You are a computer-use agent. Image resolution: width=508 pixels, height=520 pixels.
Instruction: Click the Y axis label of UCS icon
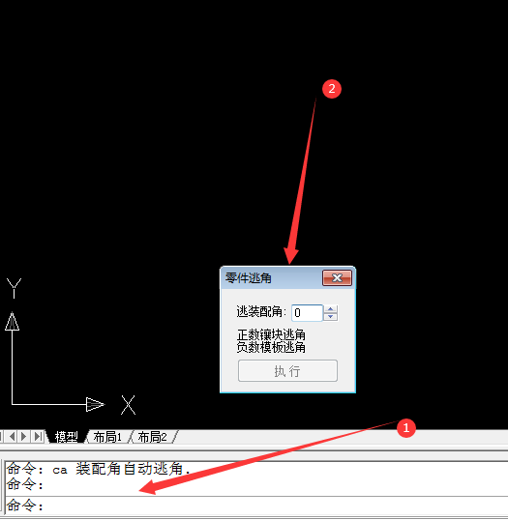click(14, 288)
